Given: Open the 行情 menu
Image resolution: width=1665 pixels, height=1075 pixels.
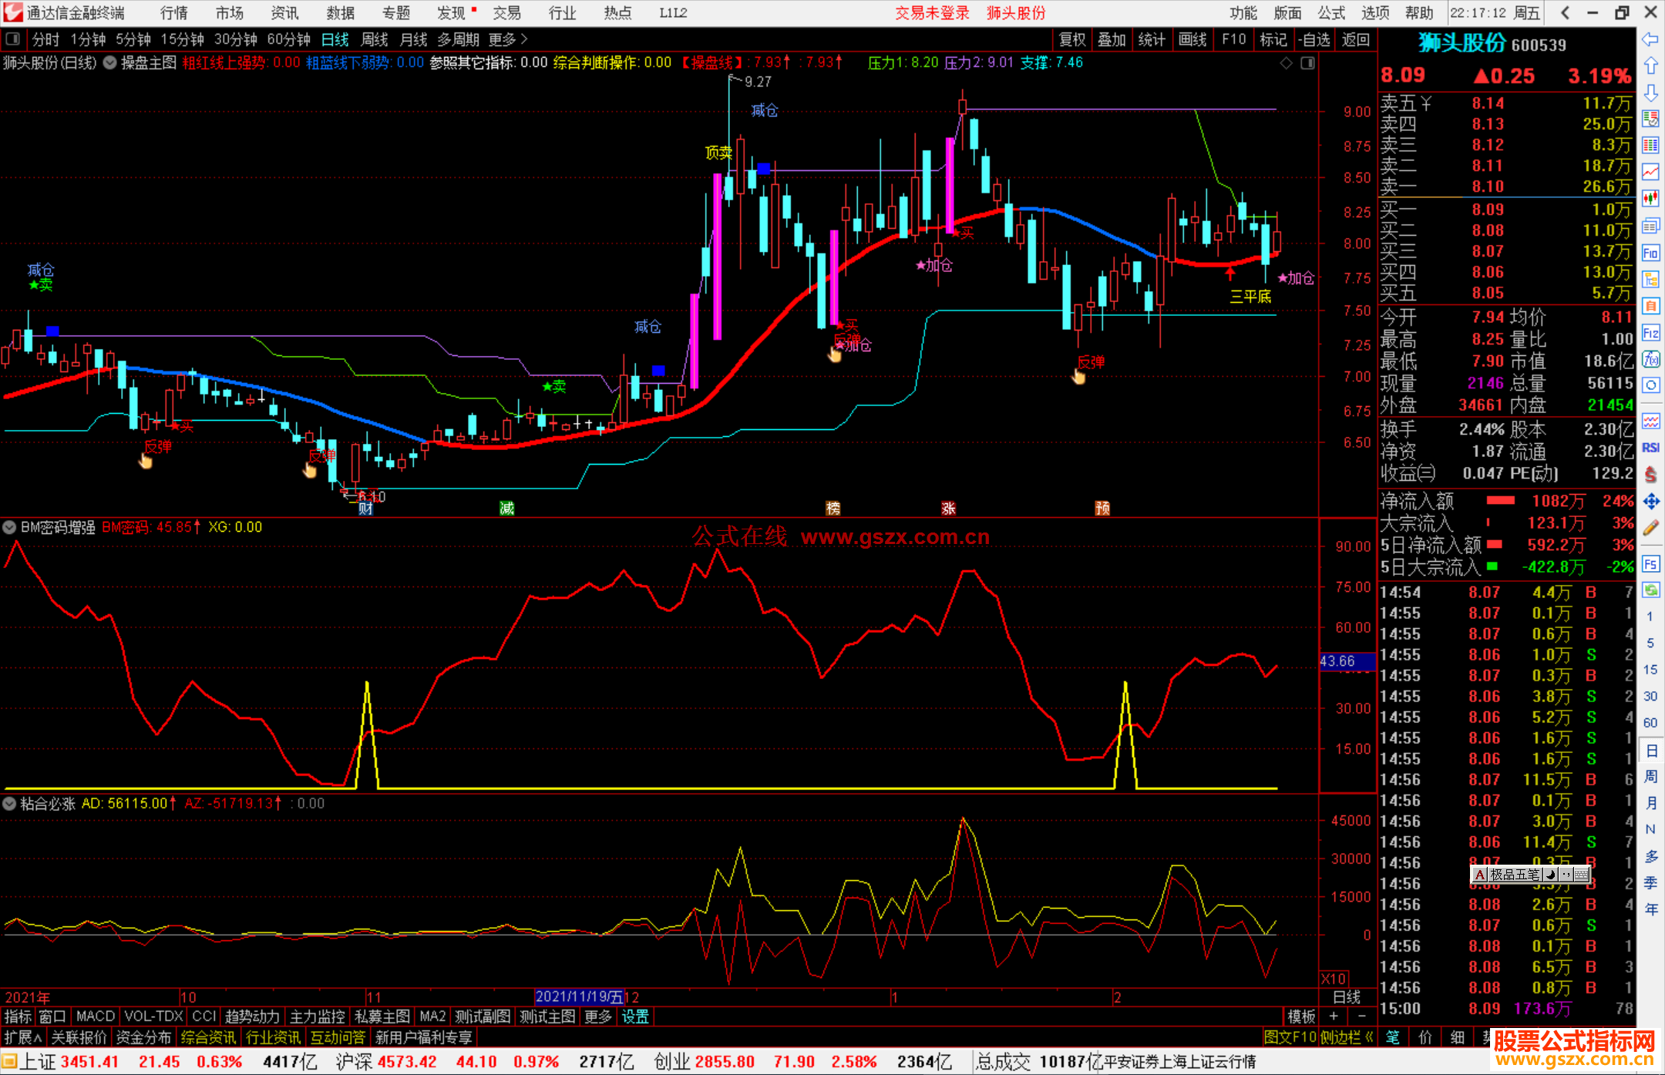Looking at the screenshot, I should tap(174, 13).
